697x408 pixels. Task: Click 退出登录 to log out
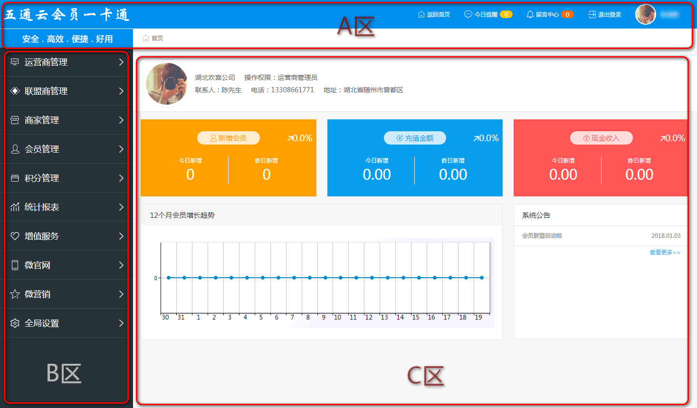click(x=605, y=15)
